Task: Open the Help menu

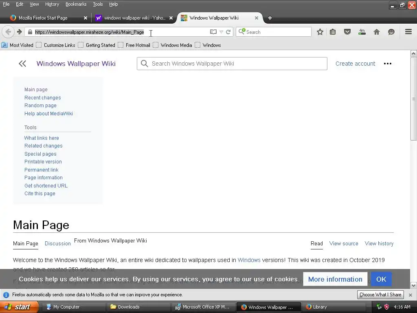Action: tap(113, 4)
